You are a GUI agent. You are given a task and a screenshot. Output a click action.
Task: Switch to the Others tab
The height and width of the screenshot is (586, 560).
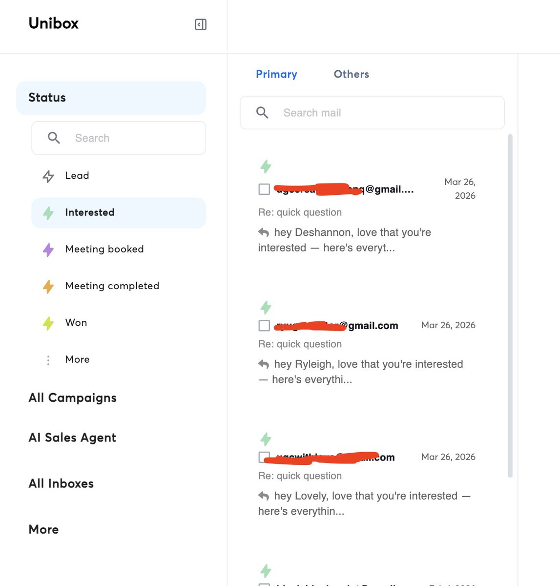click(x=352, y=74)
